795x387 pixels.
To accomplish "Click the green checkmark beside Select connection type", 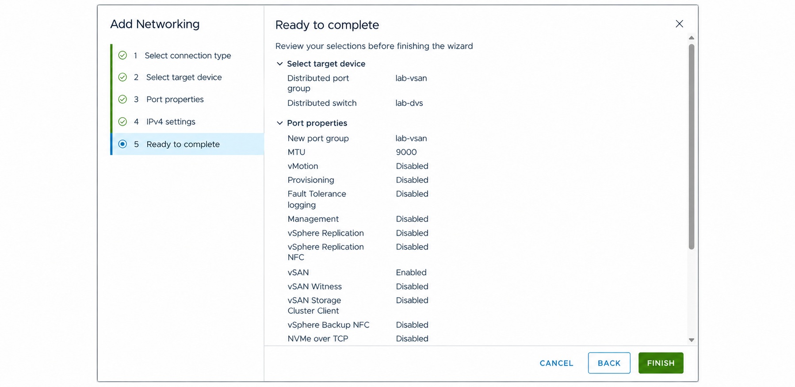I will click(122, 55).
